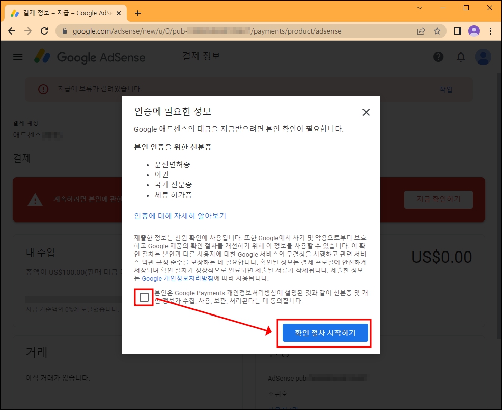Viewport: 502px width, 410px height.
Task: Click the 체류 허가증 list item
Action: (173, 195)
